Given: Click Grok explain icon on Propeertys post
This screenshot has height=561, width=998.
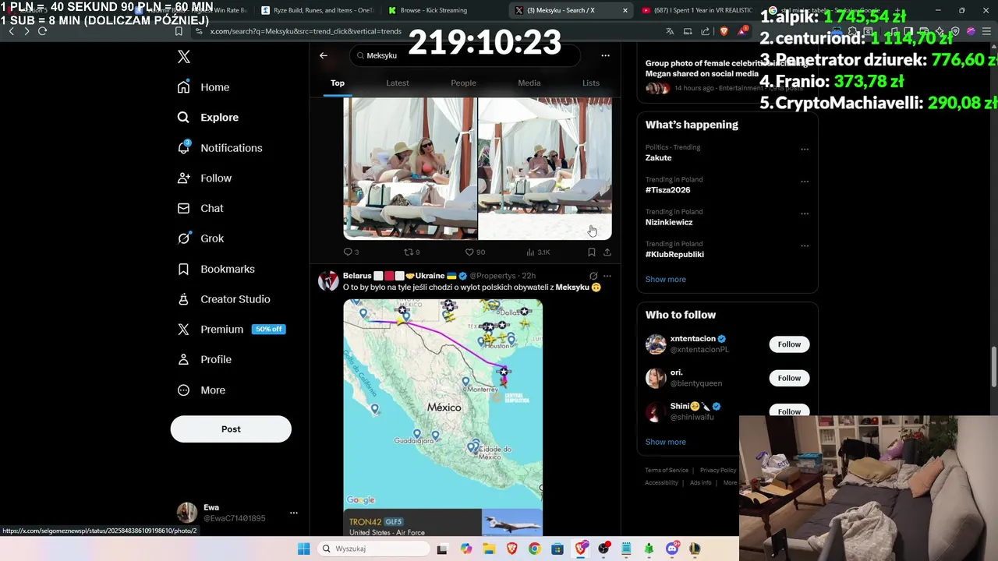Looking at the screenshot, I should tap(593, 276).
